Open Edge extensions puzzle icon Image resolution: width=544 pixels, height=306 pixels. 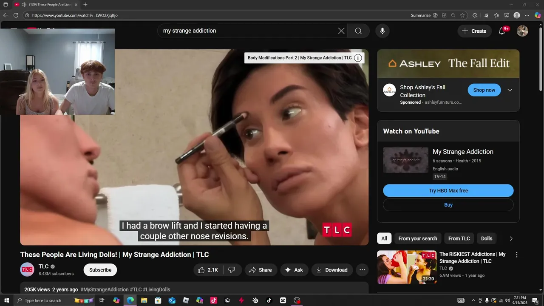pyautogui.click(x=475, y=15)
